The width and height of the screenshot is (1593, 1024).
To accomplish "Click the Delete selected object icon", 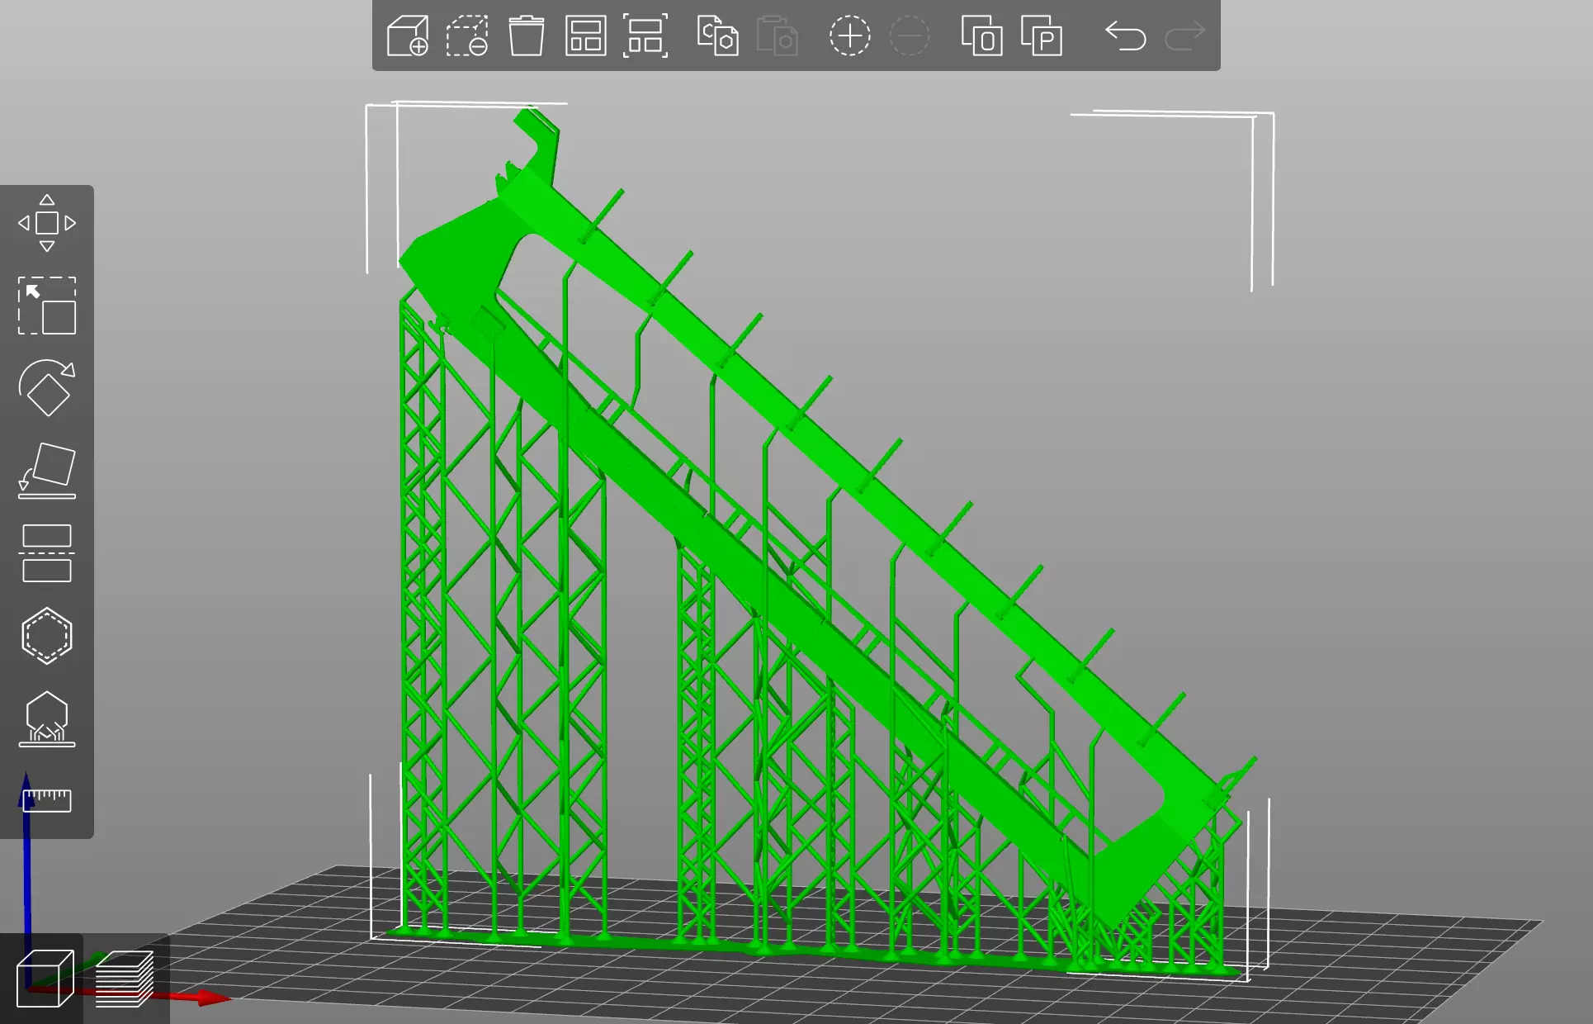I will [x=467, y=36].
